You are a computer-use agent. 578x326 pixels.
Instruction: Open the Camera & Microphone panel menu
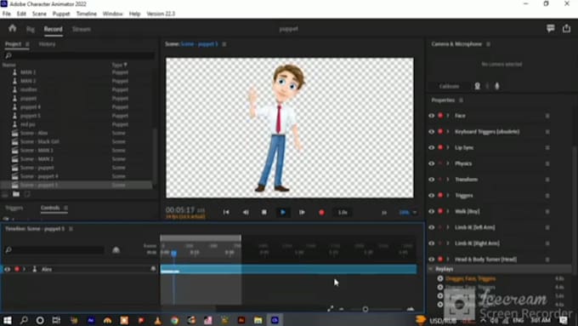pos(488,44)
